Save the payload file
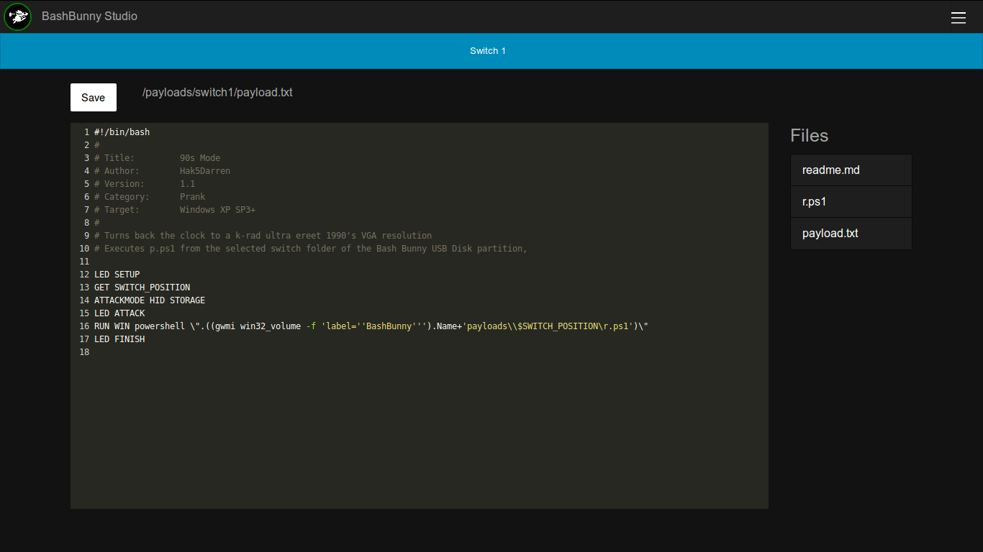Viewport: 983px width, 552px height. click(x=94, y=98)
